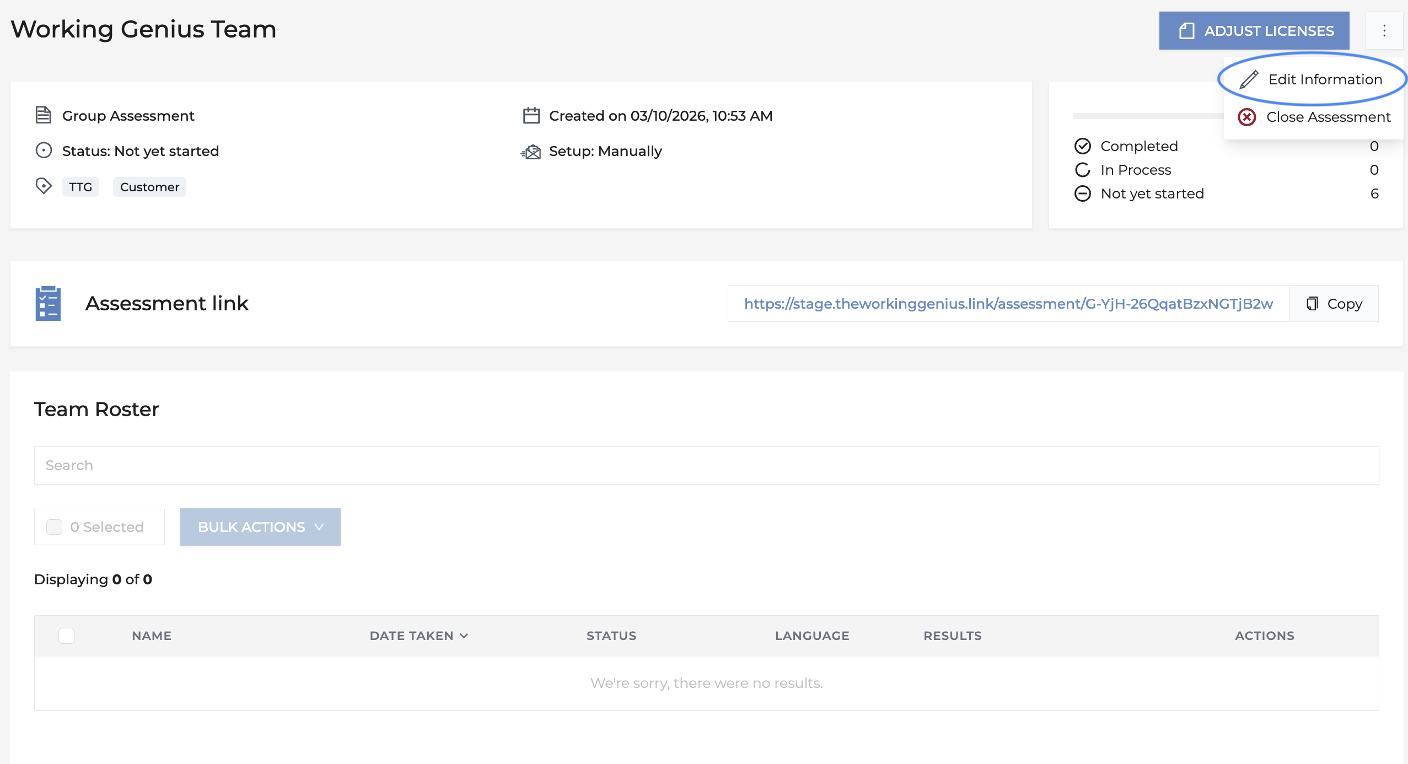1408x764 pixels.
Task: Click the pencil icon beside Edit Information
Action: [1249, 79]
